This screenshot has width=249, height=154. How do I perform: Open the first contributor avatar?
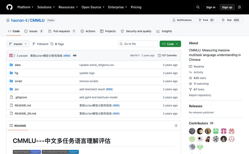click(192, 131)
